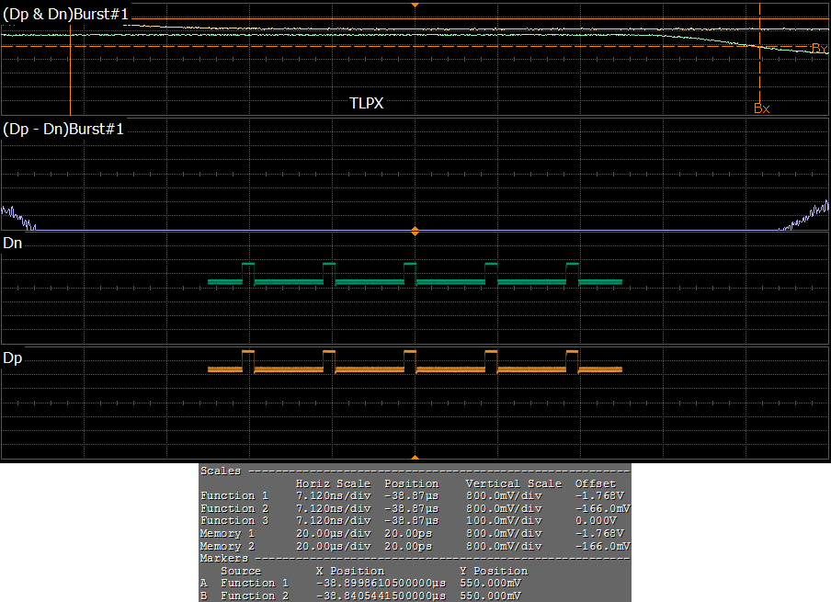Click marker A X Position value
Screen dimensions: 831x602
[x=380, y=583]
